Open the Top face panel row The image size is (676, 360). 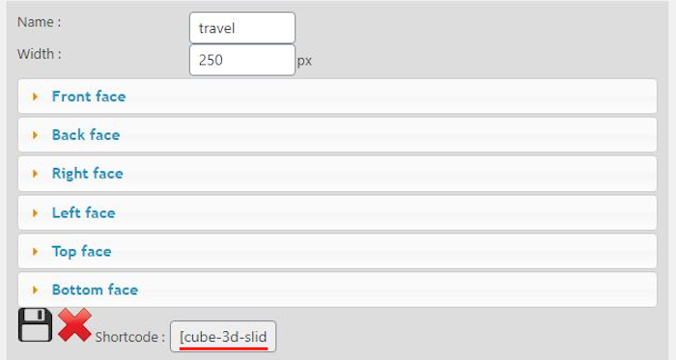coord(337,251)
